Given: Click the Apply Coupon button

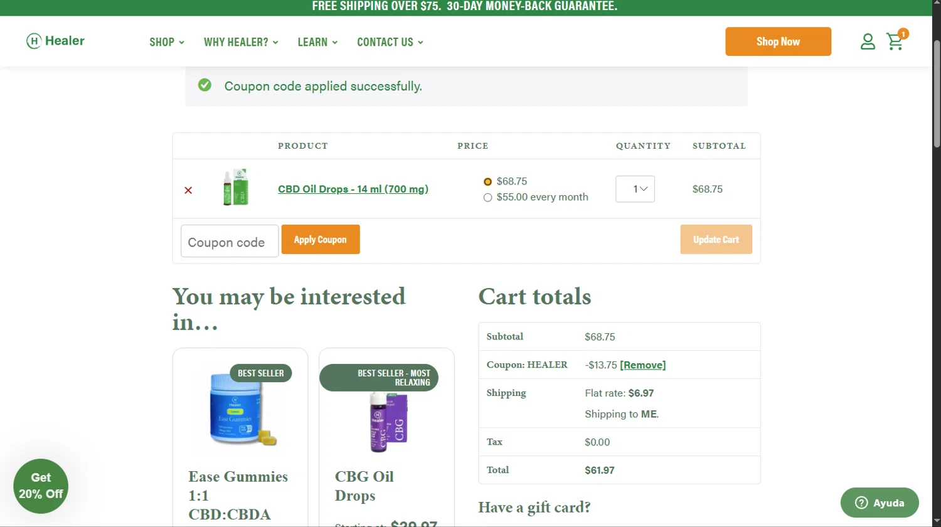Looking at the screenshot, I should 321,240.
